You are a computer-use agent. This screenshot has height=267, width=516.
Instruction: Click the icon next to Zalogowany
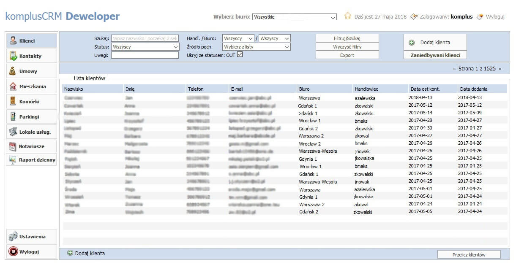coord(414,16)
